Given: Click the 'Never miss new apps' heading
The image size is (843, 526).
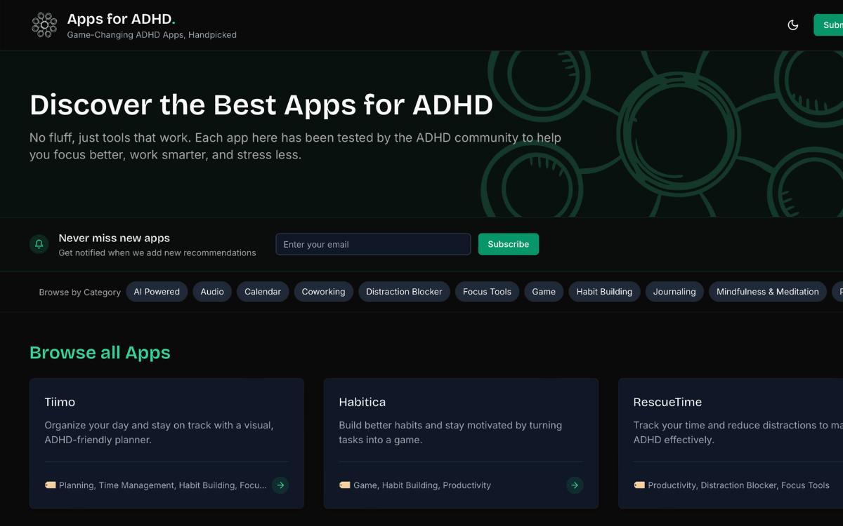Looking at the screenshot, I should (115, 238).
